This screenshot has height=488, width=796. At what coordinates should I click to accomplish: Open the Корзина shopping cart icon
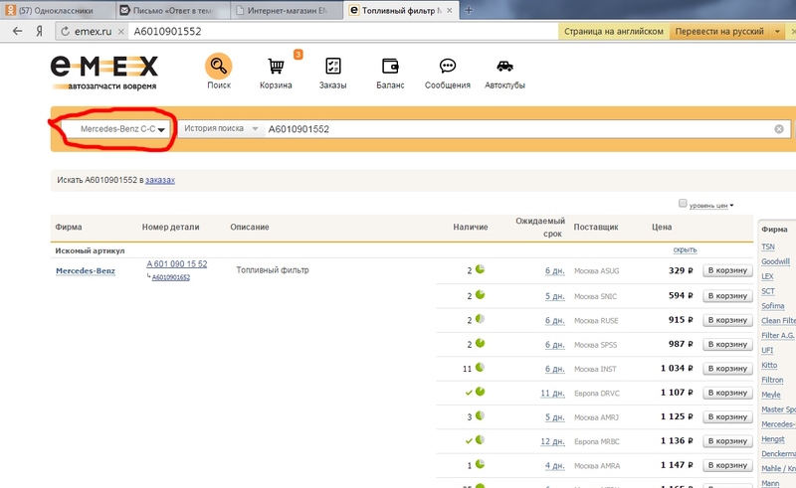277,68
